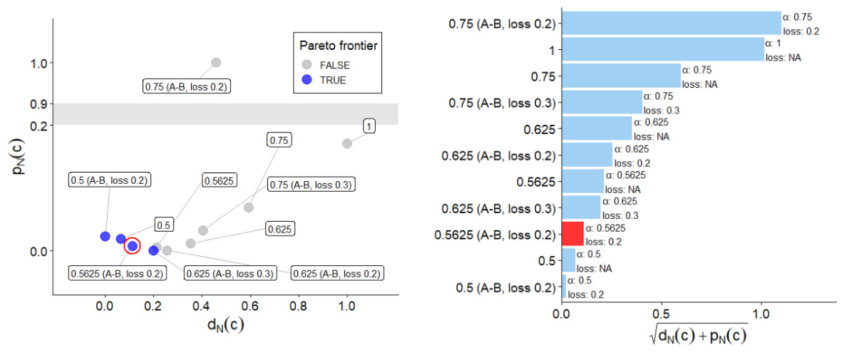Click the bar labeled 1 with α: 1

[663, 50]
